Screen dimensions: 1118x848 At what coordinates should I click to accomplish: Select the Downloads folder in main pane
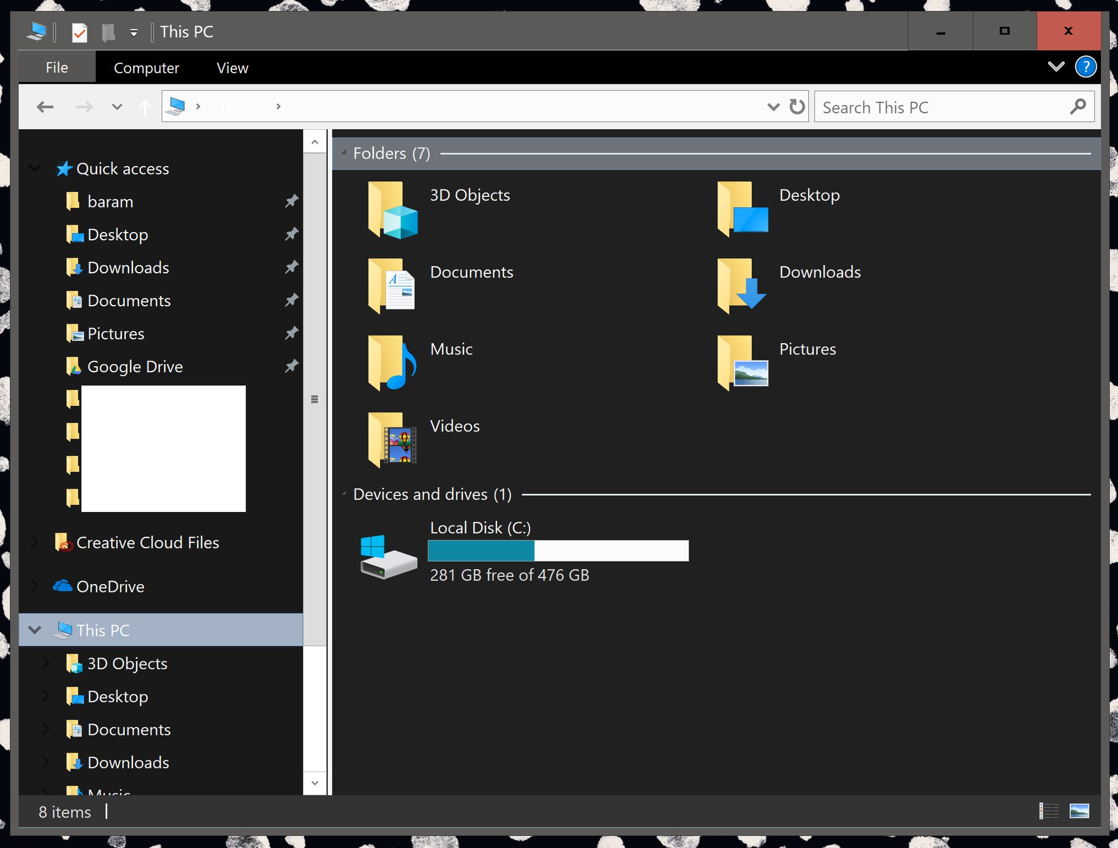point(742,286)
